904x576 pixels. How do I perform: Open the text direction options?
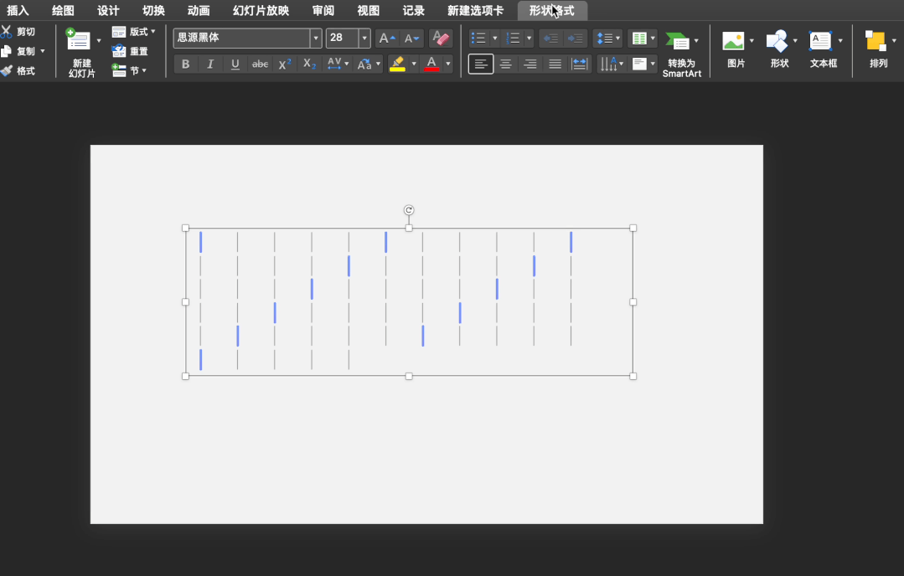[x=611, y=64]
